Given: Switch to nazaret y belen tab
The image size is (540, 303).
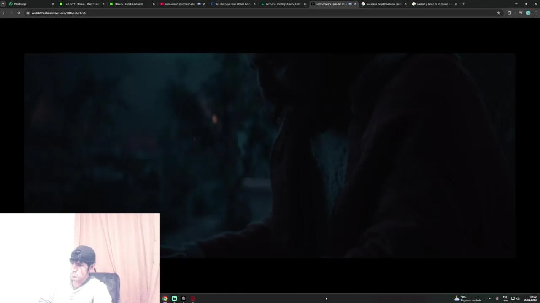Looking at the screenshot, I should (x=434, y=4).
